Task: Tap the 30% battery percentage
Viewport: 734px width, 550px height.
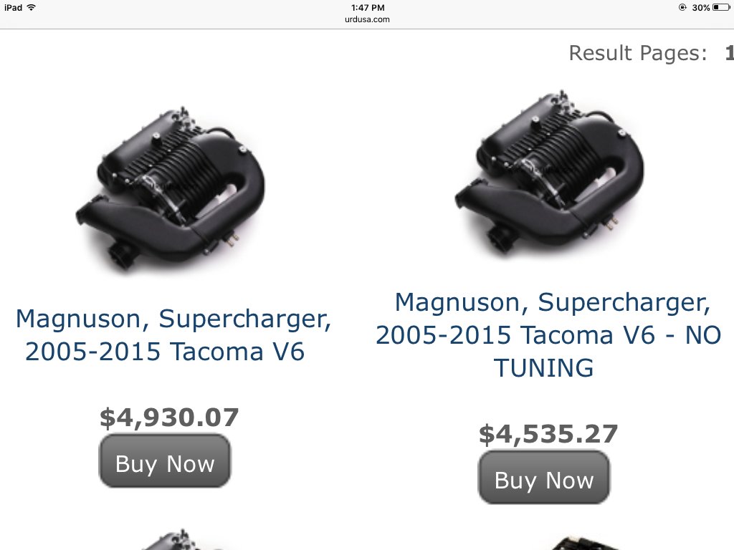Action: [701, 8]
